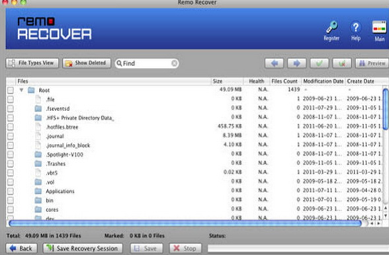
Task: Click the 1439 files count value
Action: click(x=294, y=89)
